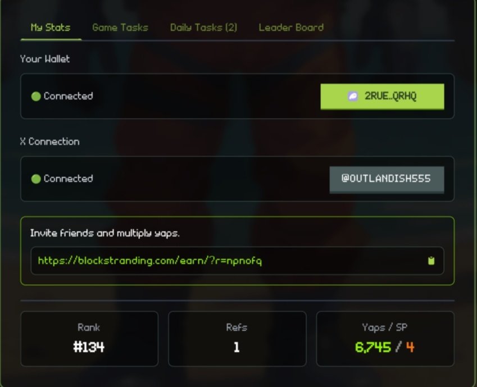
Task: Copy referral link with clipboard icon
Action: click(431, 261)
